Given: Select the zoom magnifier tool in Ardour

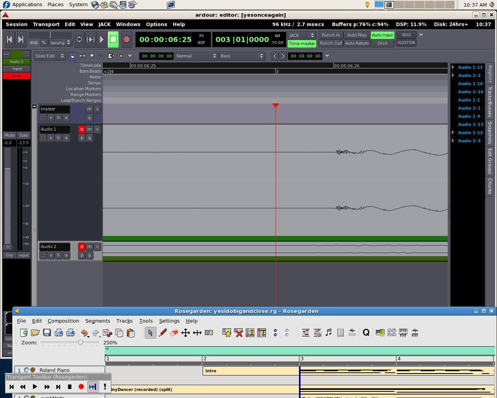Looking at the screenshot, I should pyautogui.click(x=92, y=56).
